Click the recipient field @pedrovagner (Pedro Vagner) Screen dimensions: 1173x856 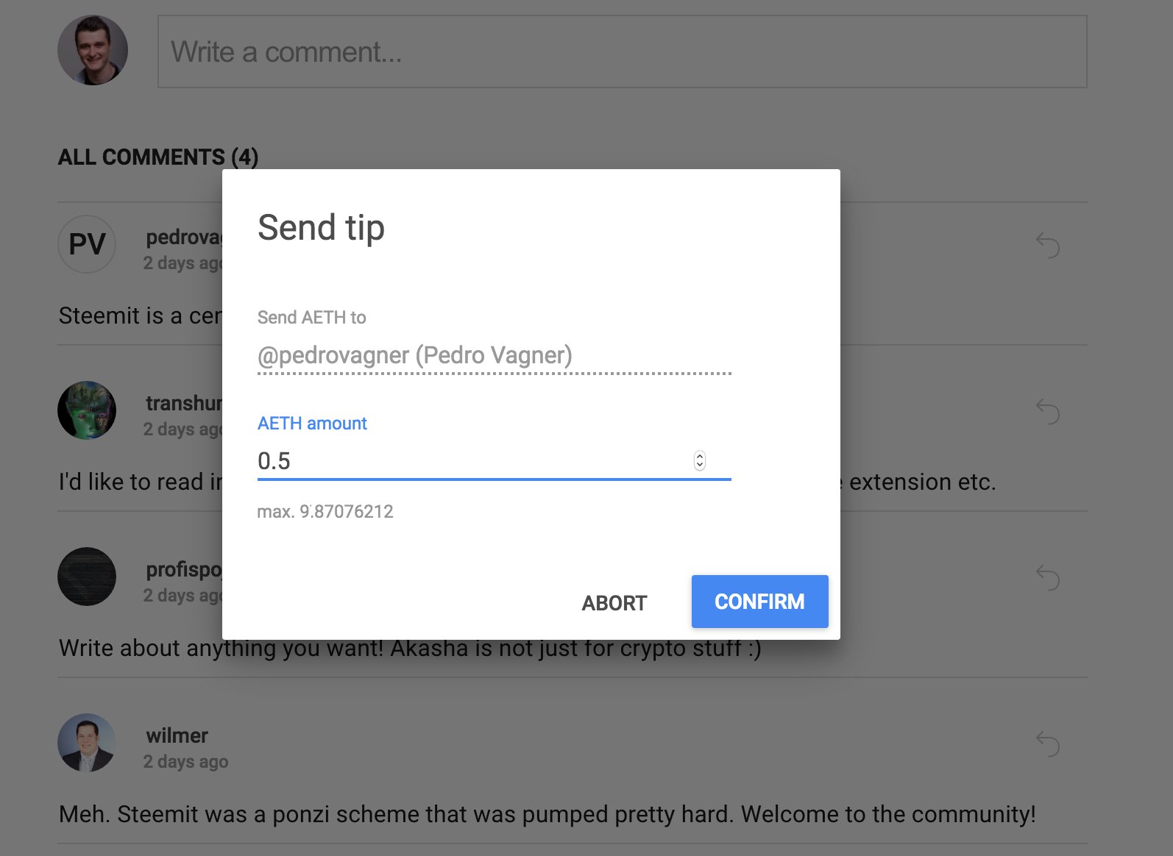pos(494,355)
